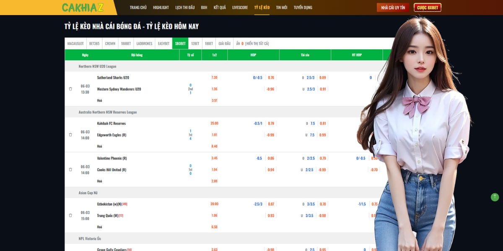
Task: Open the BXH menu item
Action: click(x=204, y=8)
